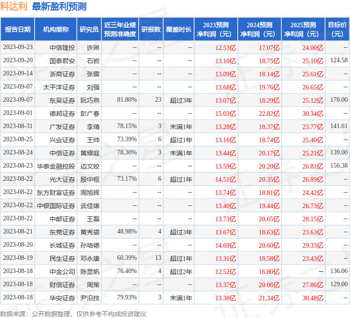Click the 科达利 title text

coord(14,6)
